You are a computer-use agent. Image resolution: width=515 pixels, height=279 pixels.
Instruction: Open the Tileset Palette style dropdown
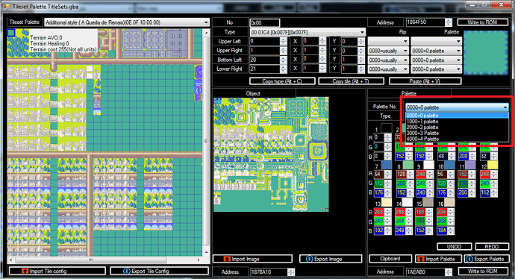click(x=127, y=22)
